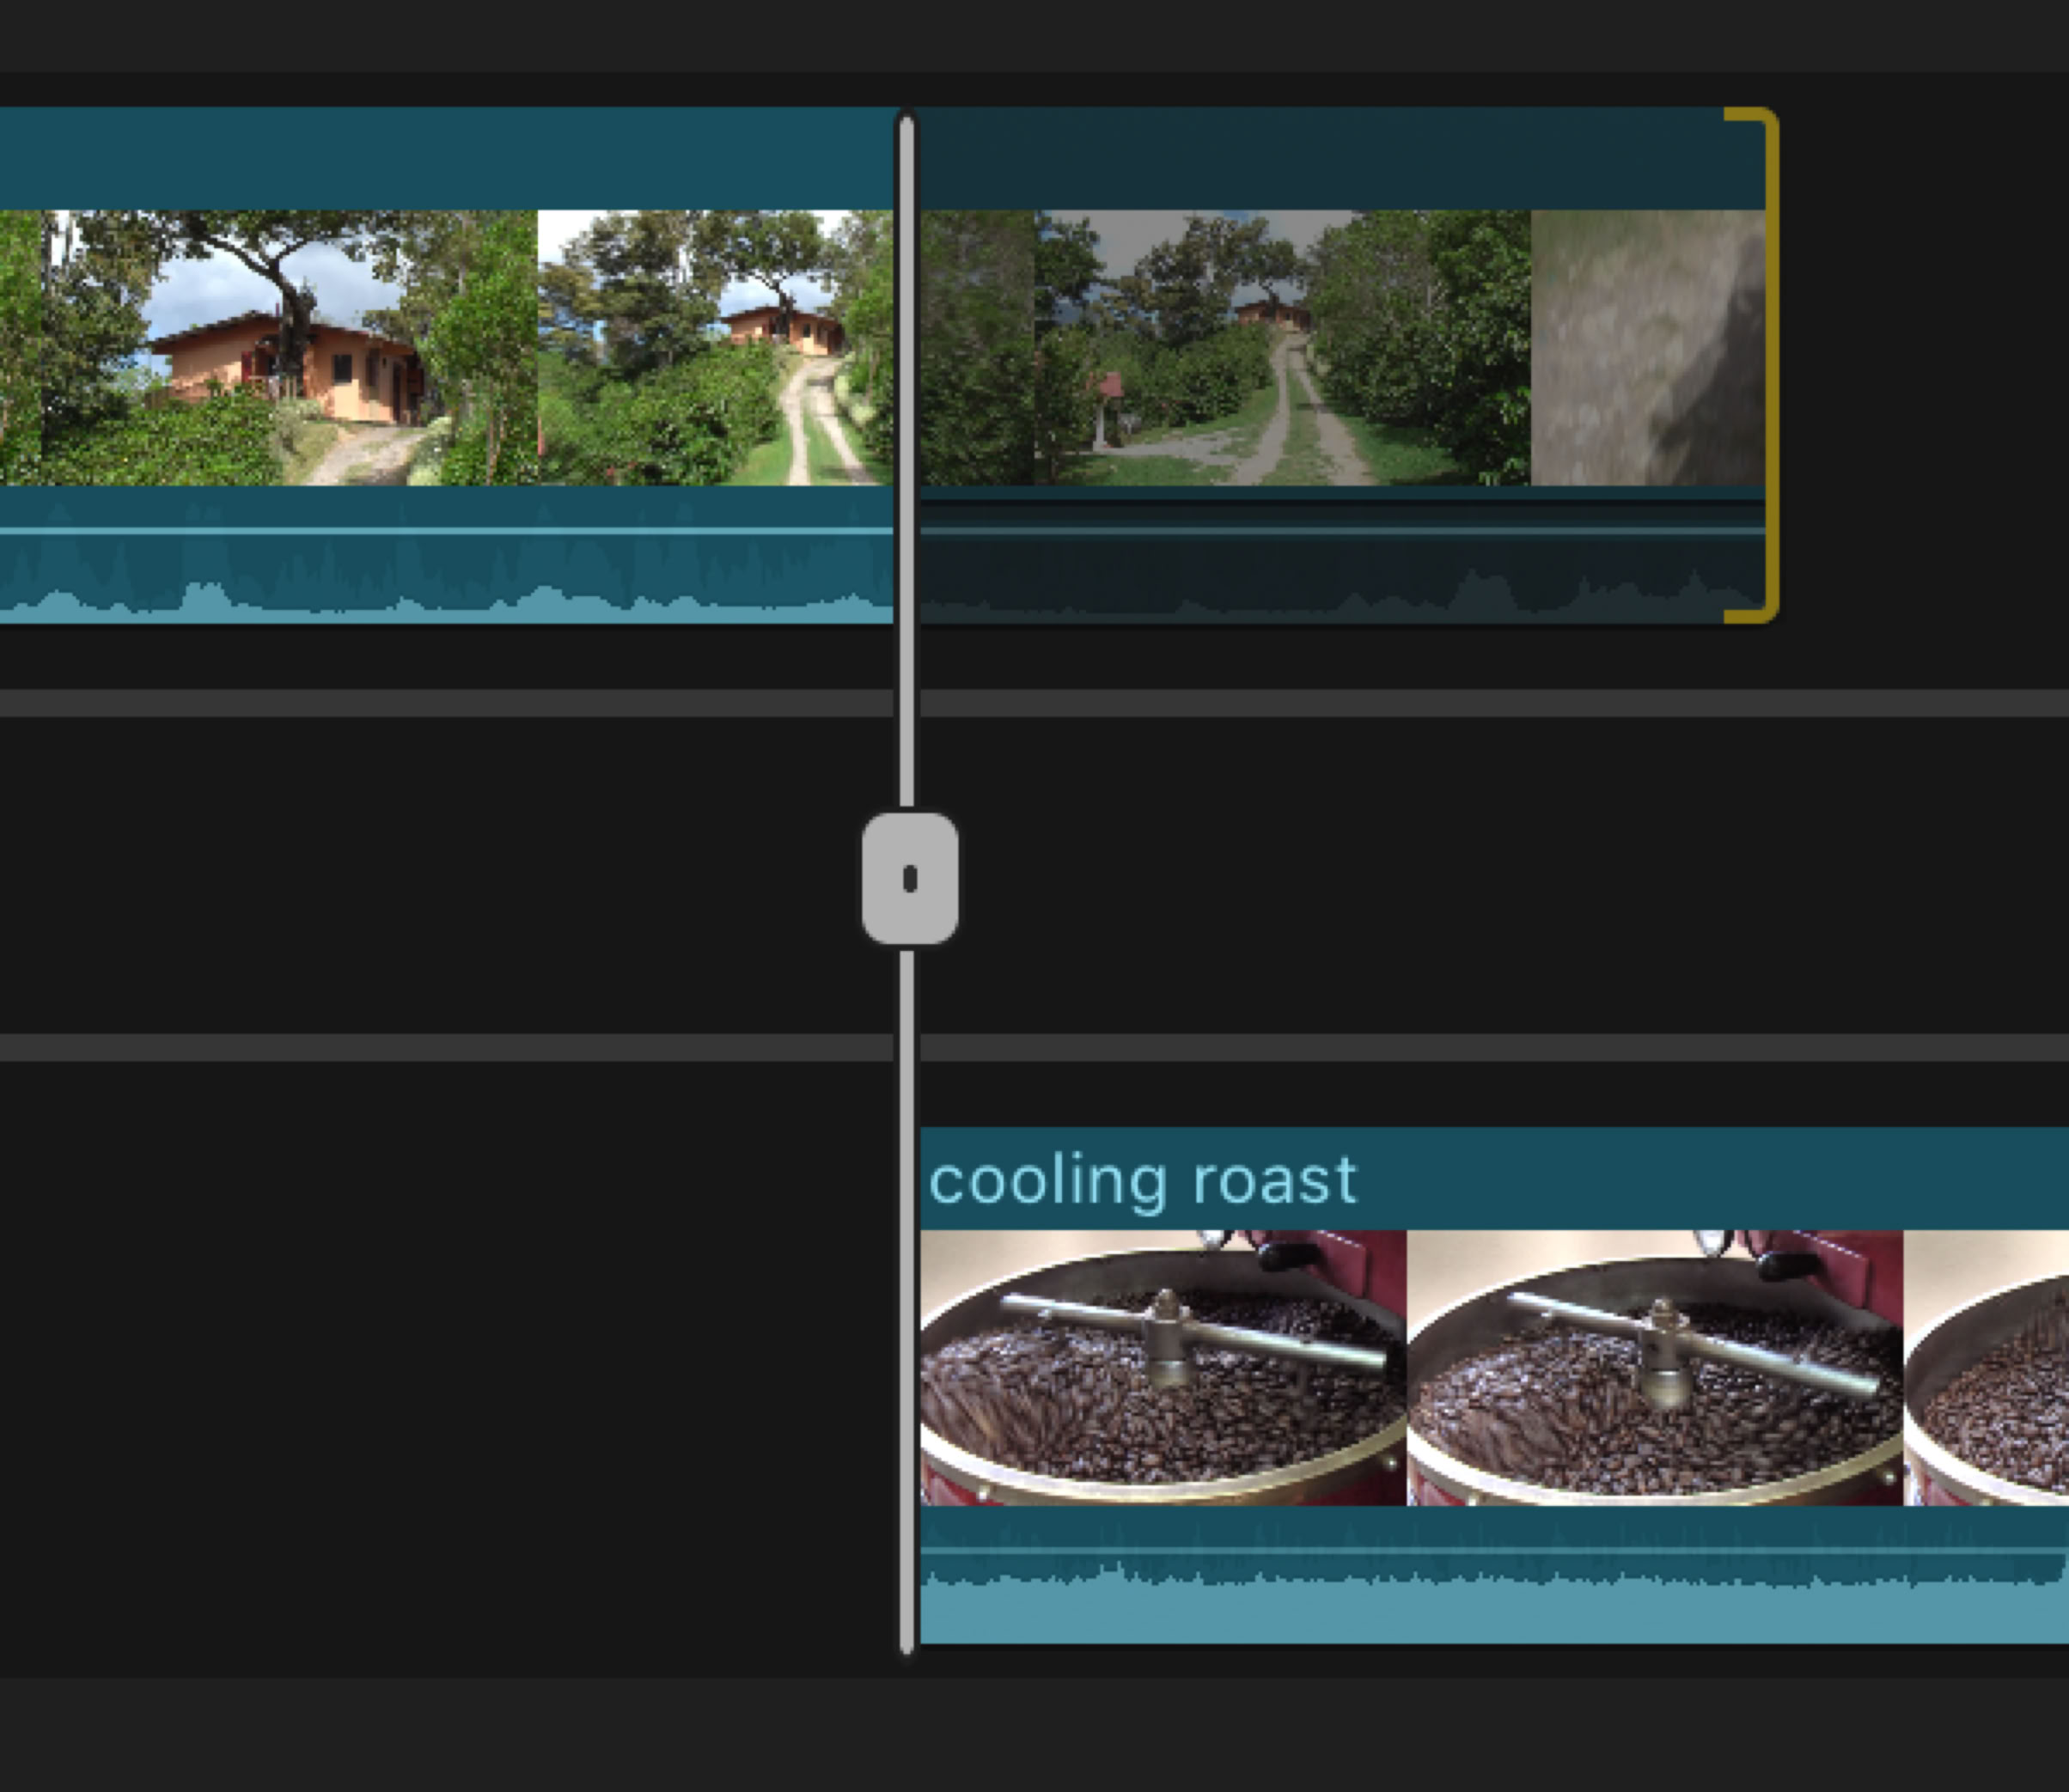
Task: Click second coffee roaster thumbnail in cooling roast
Action: 1654,1368
